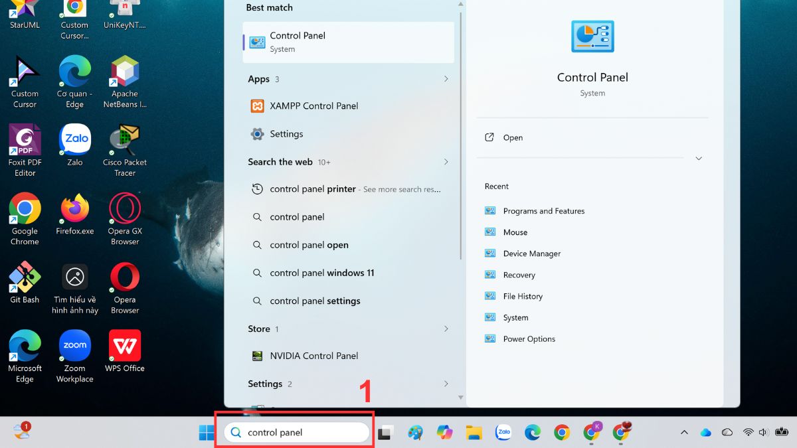
Task: Open recent item System
Action: coord(507,317)
